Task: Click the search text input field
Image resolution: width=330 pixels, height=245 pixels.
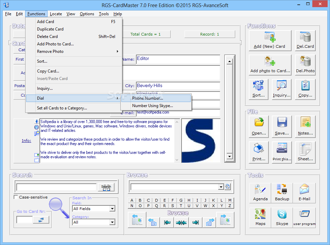Action: (57, 187)
